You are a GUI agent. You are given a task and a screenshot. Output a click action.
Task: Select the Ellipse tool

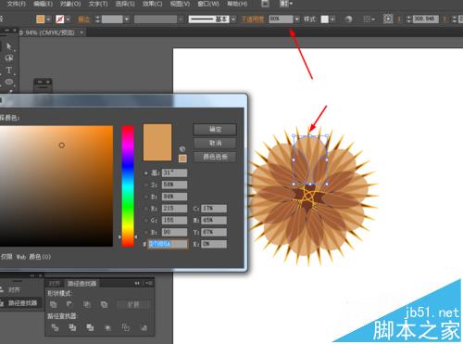click(9, 82)
